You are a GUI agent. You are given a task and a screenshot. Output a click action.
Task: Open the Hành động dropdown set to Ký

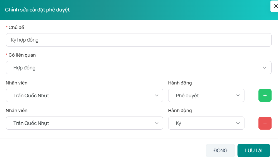point(206,123)
